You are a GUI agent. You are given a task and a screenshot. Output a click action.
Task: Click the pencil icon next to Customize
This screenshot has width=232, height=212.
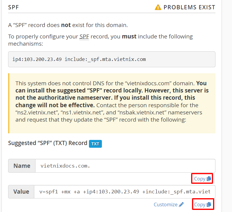click(x=181, y=204)
